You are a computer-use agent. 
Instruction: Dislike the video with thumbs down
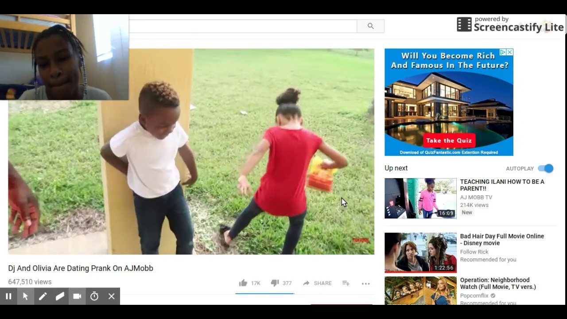click(275, 283)
